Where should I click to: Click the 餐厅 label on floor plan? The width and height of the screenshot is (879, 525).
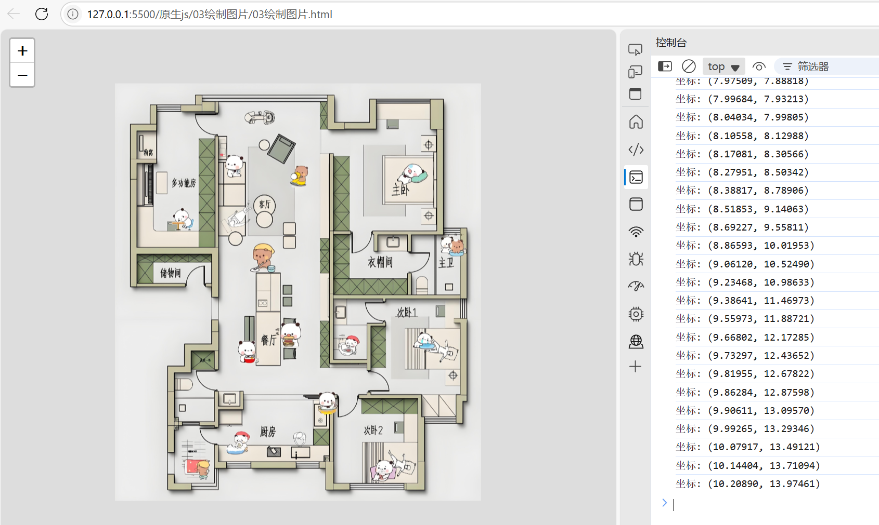(x=268, y=340)
